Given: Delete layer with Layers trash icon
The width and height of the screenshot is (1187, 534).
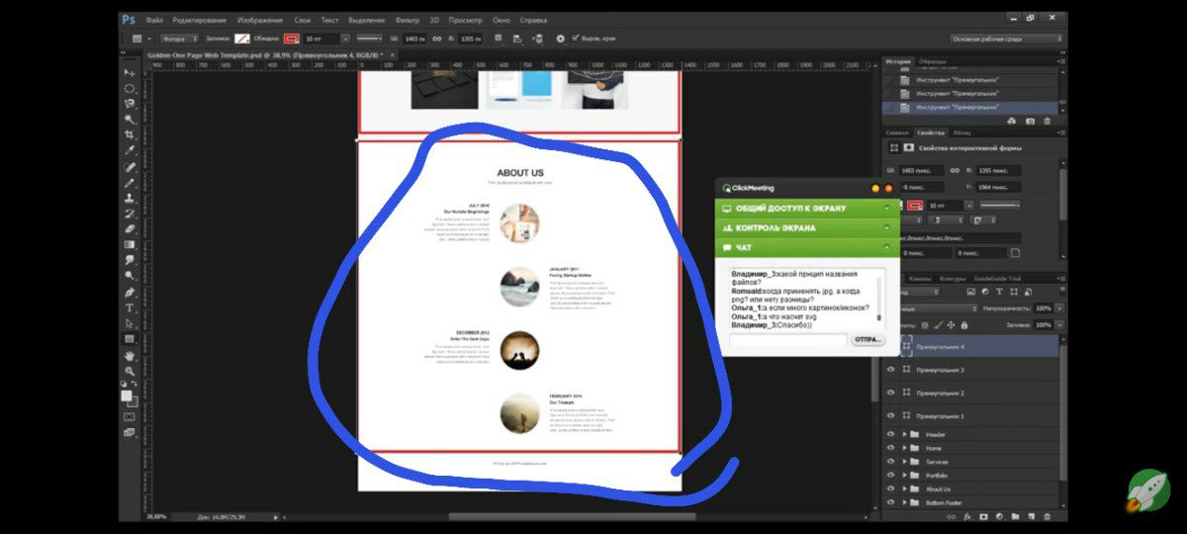Looking at the screenshot, I should (x=1048, y=516).
